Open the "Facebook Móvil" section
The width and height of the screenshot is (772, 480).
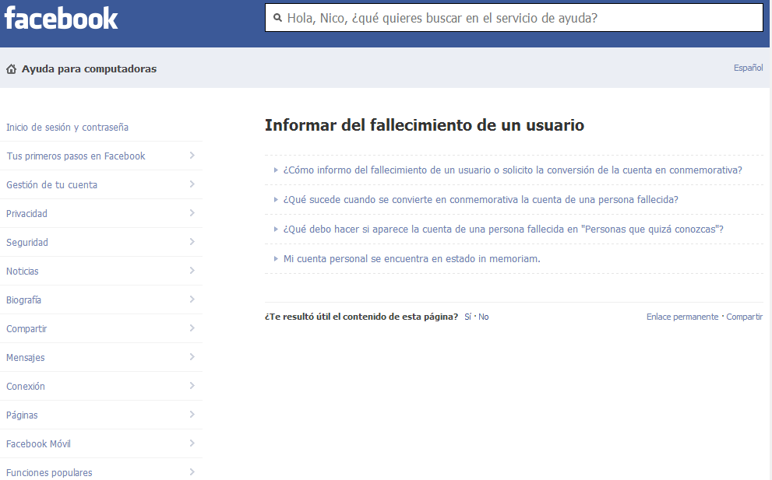point(36,443)
